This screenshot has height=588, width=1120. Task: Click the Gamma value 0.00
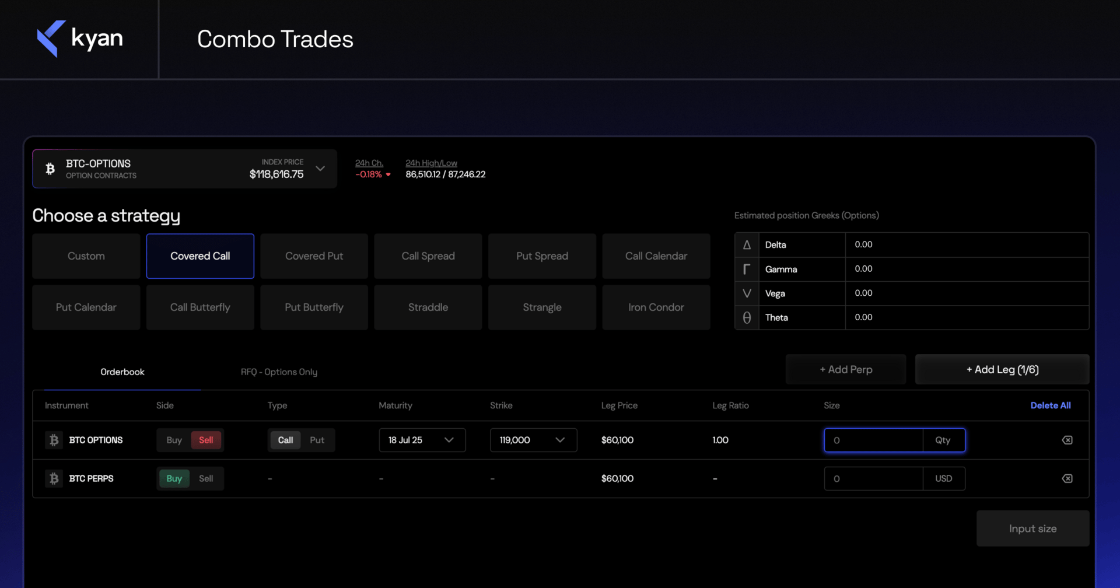click(x=863, y=269)
